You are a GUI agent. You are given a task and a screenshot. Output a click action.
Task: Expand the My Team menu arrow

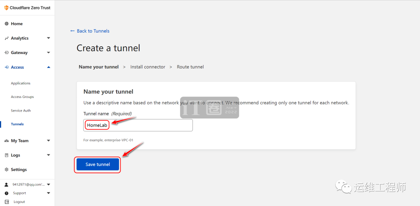tap(49, 140)
